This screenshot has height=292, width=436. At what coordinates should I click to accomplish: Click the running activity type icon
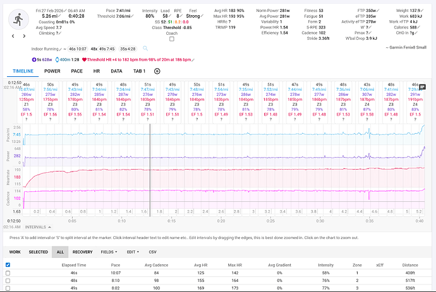(18, 20)
